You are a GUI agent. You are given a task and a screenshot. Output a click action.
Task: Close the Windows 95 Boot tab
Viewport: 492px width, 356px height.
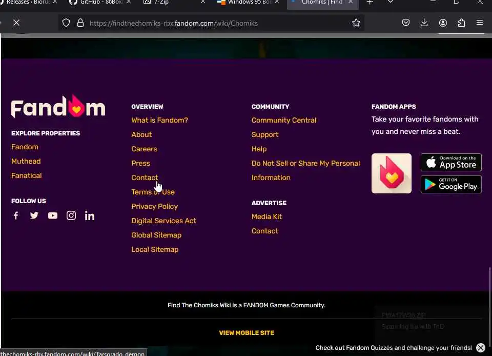click(277, 2)
